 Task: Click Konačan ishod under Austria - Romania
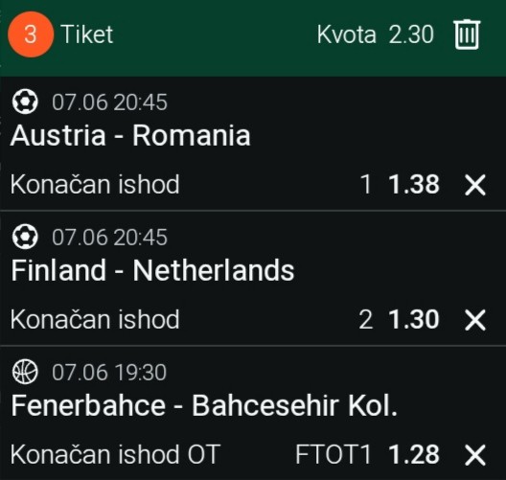click(95, 185)
